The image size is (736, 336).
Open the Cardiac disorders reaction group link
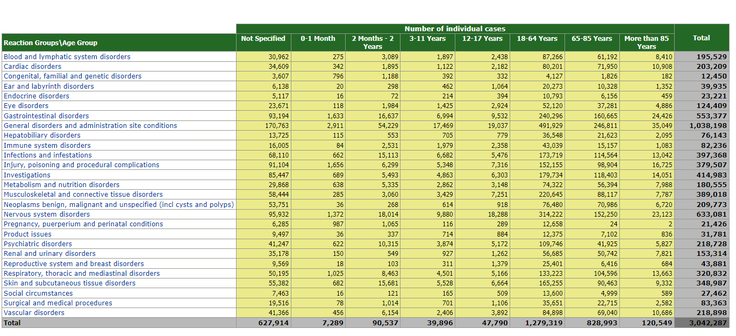click(x=32, y=67)
